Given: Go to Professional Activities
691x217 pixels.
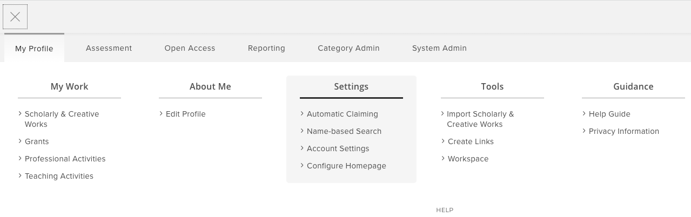Looking at the screenshot, I should [65, 159].
